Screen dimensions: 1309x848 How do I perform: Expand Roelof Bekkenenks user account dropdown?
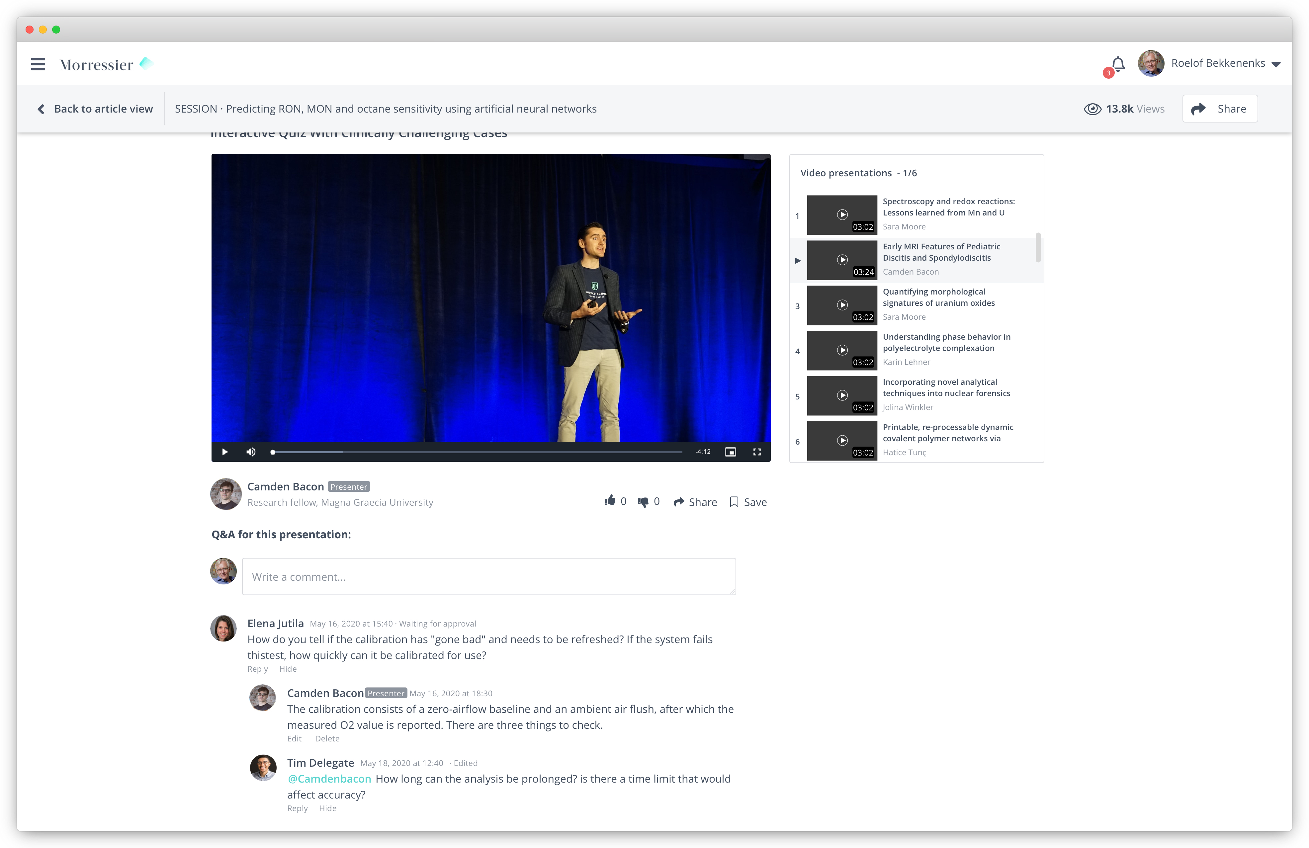(1276, 64)
